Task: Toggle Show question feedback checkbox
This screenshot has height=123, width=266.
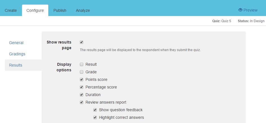Action: pos(95,110)
